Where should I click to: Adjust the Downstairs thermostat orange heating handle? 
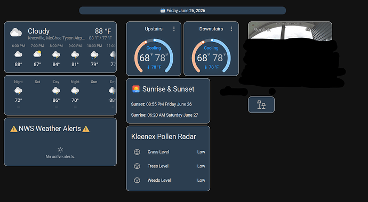point(203,42)
